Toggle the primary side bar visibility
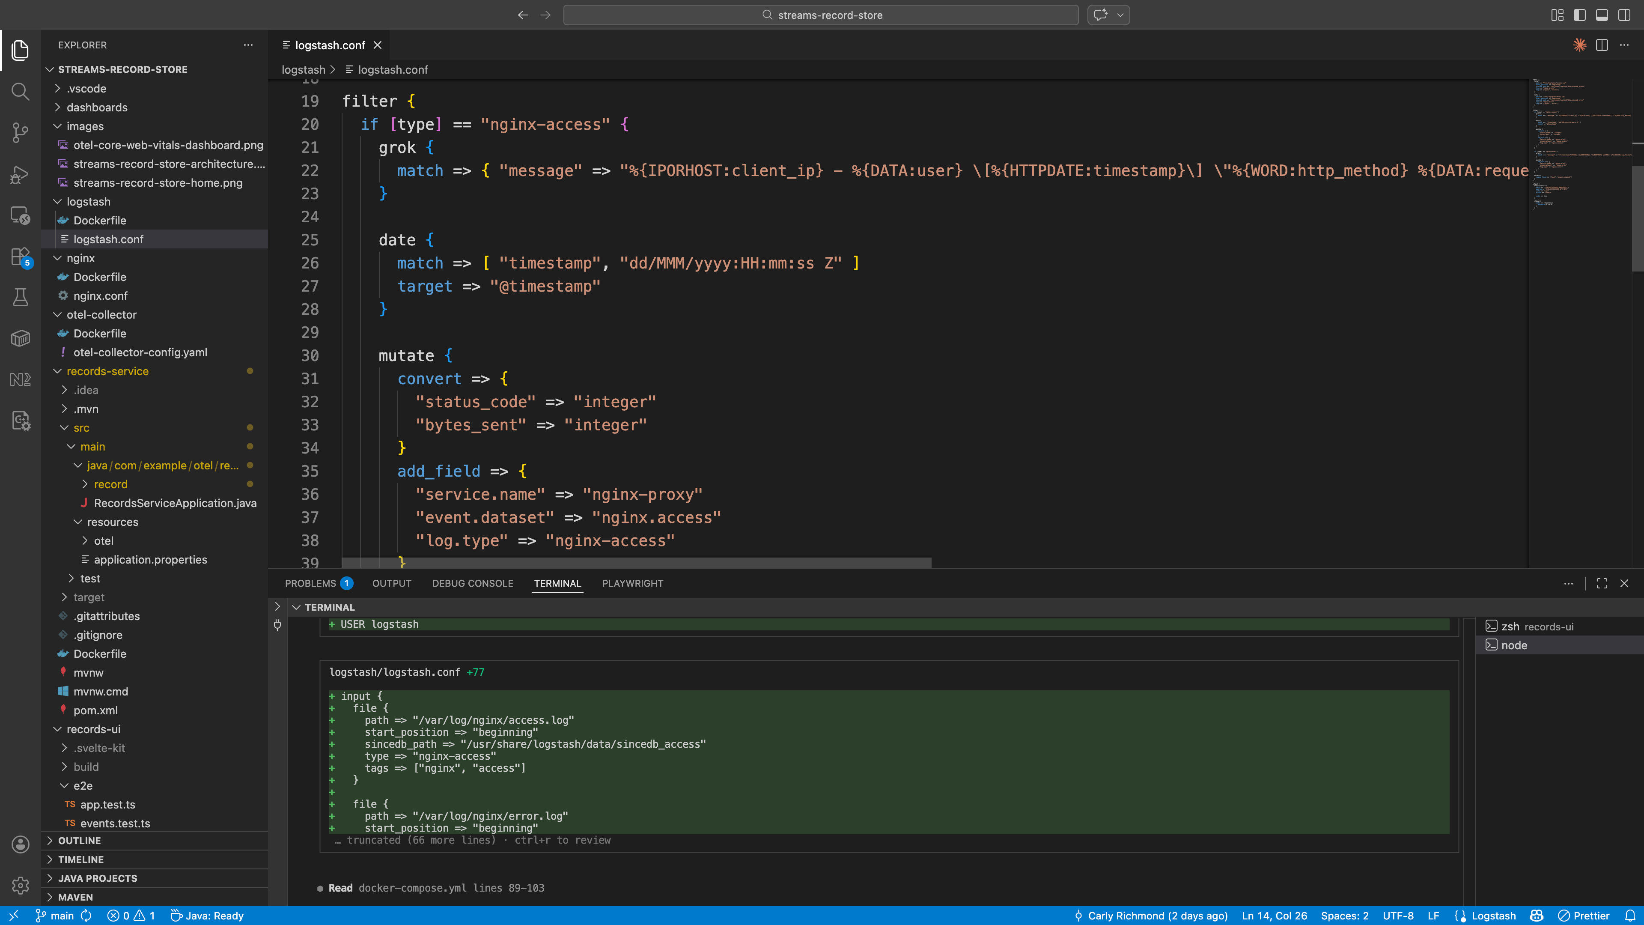 tap(1579, 15)
